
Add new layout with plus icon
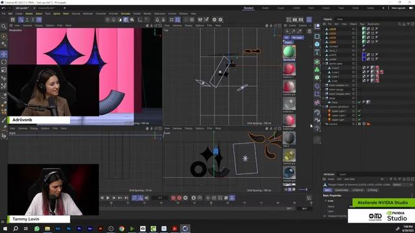pos(383,8)
